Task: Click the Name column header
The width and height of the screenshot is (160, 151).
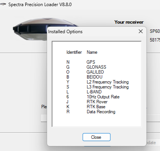Action: 92,52
